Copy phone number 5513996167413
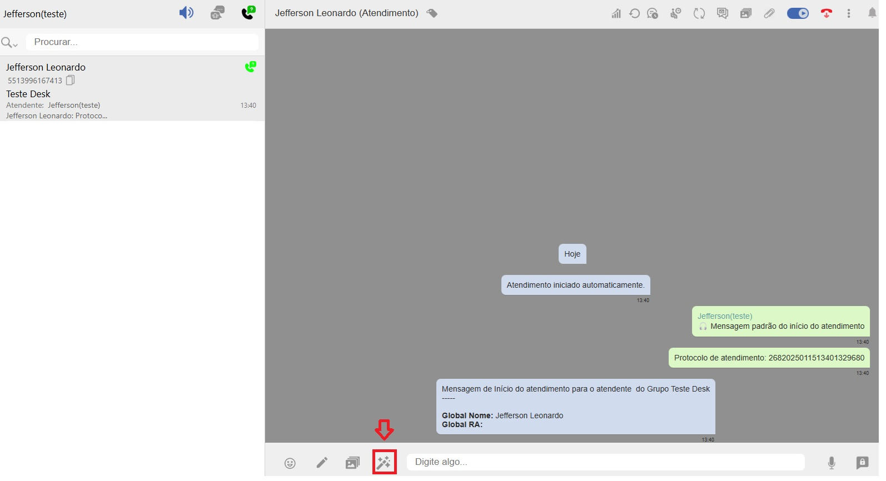Screen dimensions: 886x481 (71, 81)
